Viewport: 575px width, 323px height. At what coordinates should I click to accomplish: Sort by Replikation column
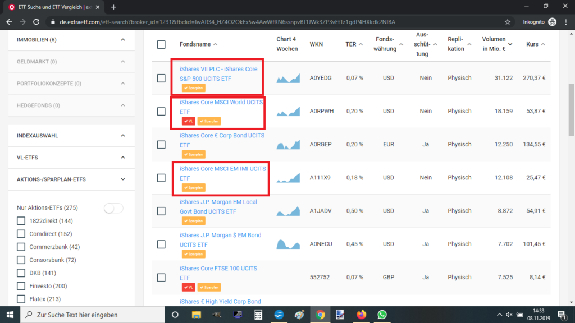[459, 44]
